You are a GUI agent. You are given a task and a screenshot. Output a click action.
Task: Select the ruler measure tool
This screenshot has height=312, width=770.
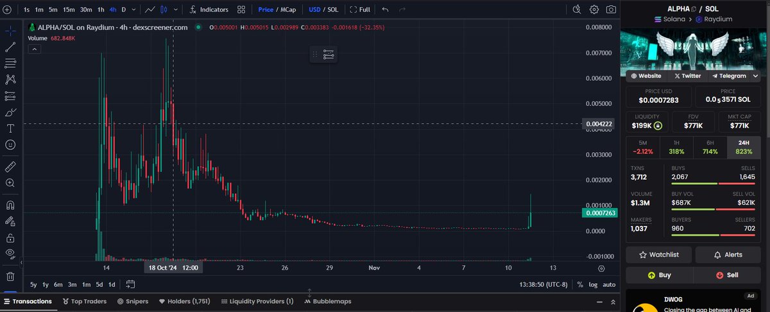(10, 166)
